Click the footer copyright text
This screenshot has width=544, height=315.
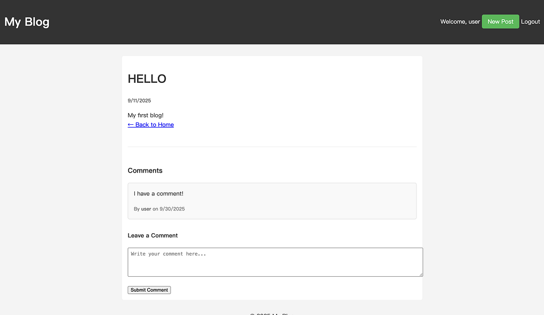272,313
